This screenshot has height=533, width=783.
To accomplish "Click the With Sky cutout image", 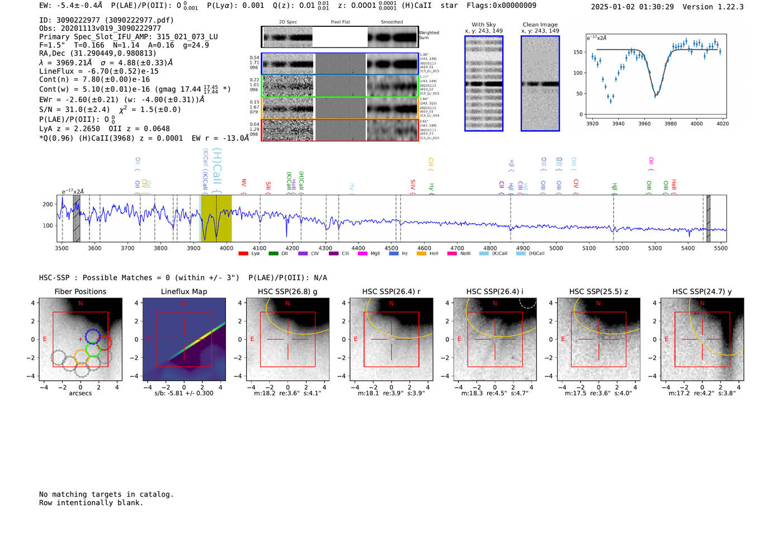I will coord(484,83).
